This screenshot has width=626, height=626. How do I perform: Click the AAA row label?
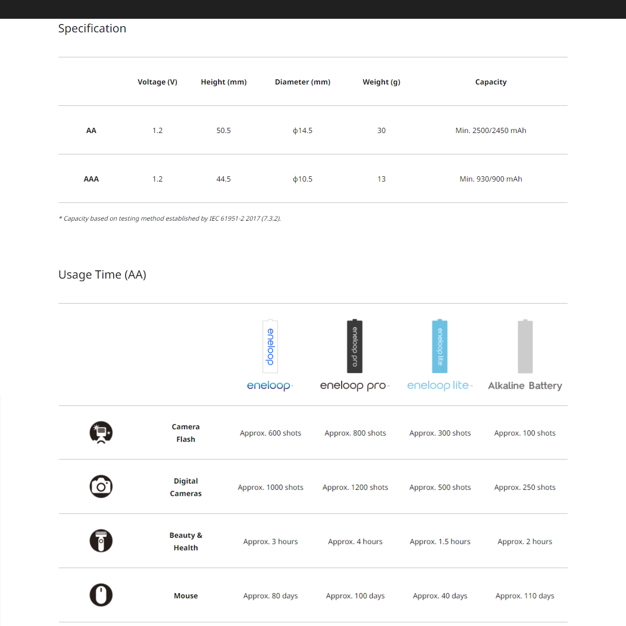pos(91,179)
